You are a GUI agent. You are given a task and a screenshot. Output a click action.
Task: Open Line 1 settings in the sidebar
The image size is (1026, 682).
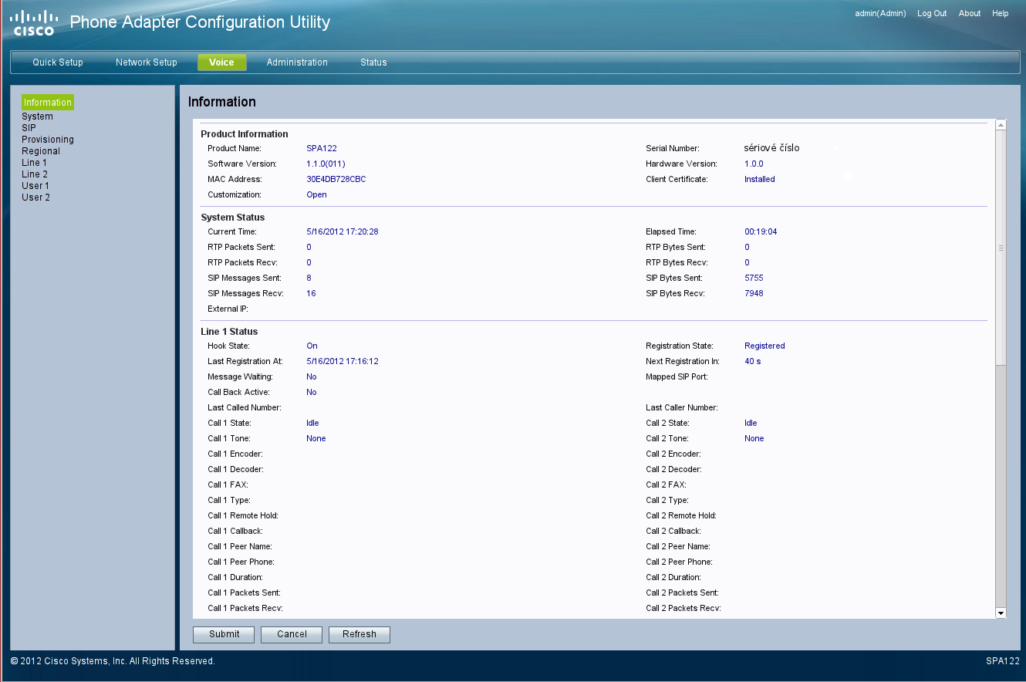click(x=34, y=163)
